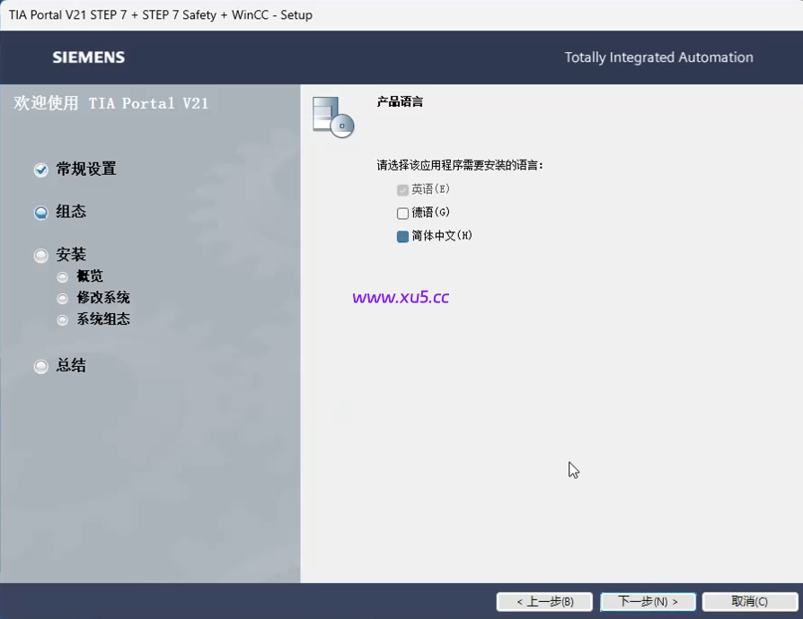
Task: Click the bullet icon next to 概览
Action: pyautogui.click(x=62, y=276)
